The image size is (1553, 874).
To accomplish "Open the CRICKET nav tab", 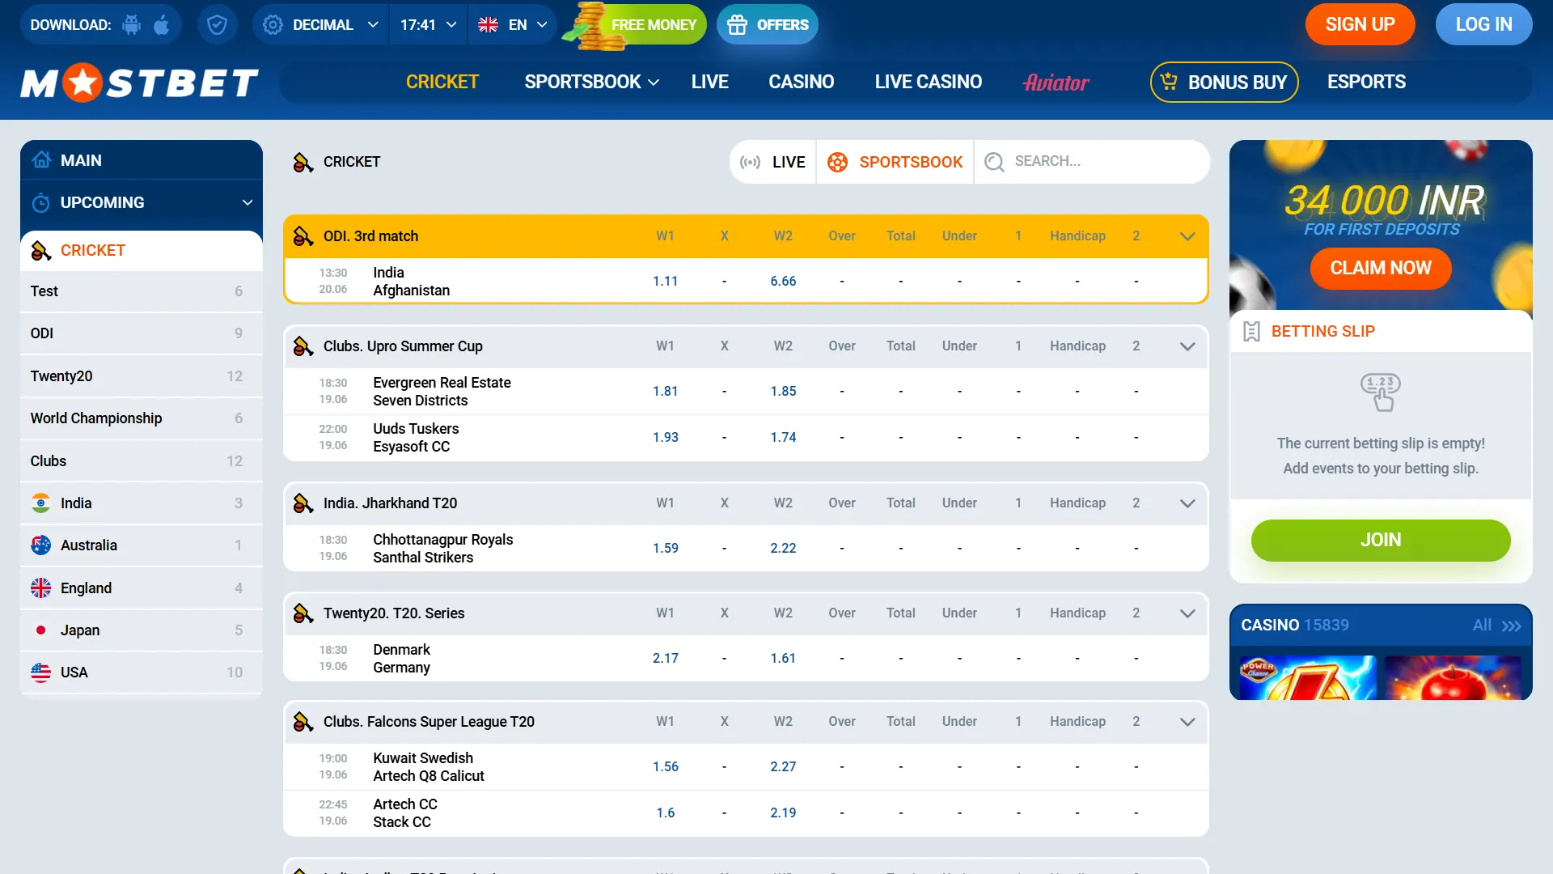I will click(x=442, y=82).
